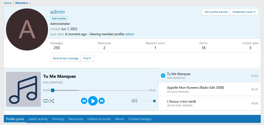Click Edit profile banner button
Image resolution: width=264 pixels, height=125 pixels.
pos(216,12)
